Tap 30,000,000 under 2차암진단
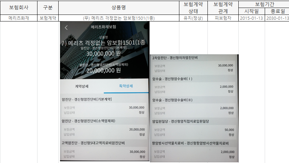The height and width of the screenshot is (163, 289). (226, 65)
